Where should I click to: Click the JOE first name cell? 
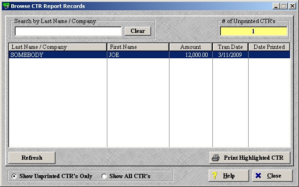tap(138, 55)
